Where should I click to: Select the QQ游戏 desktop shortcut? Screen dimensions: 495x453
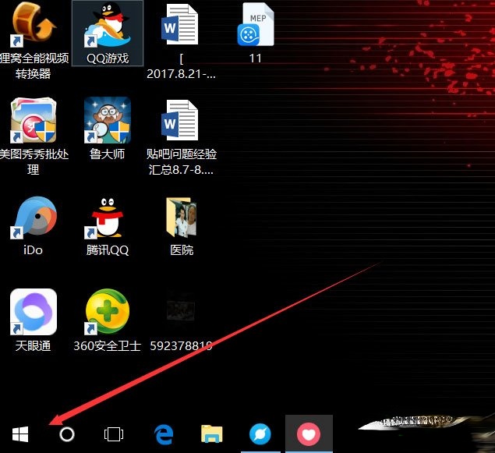pos(107,26)
